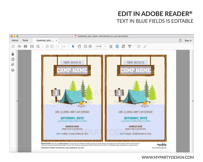203x162 pixels.
Task: Click the Sign In button
Action: click(188, 40)
